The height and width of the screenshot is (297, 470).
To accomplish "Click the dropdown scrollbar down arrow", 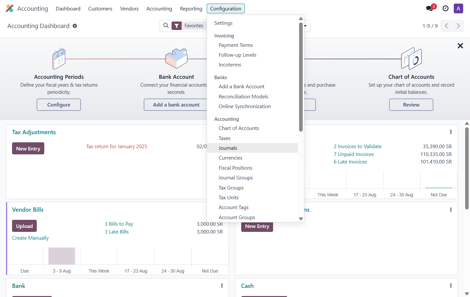I will pos(301,219).
